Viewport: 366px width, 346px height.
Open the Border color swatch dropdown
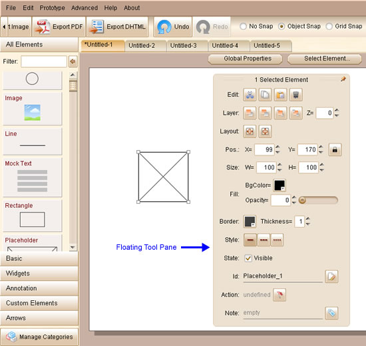tap(250, 221)
